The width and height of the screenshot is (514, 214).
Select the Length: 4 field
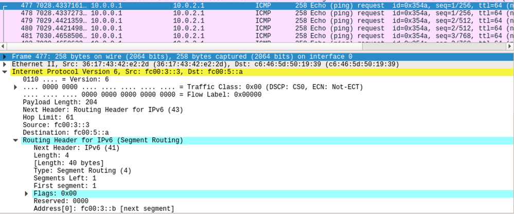pos(51,155)
